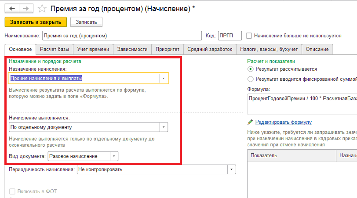Viewport: 357px width, 198px height.
Task: Click the 'Записать' button
Action: [x=86, y=22]
